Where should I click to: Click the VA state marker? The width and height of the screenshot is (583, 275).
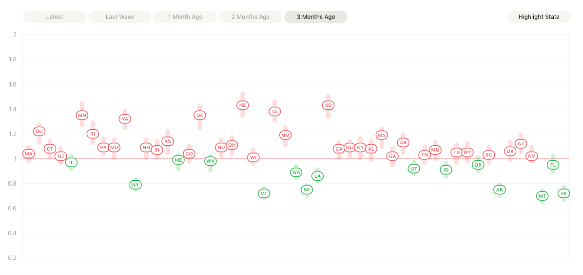pyautogui.click(x=125, y=119)
